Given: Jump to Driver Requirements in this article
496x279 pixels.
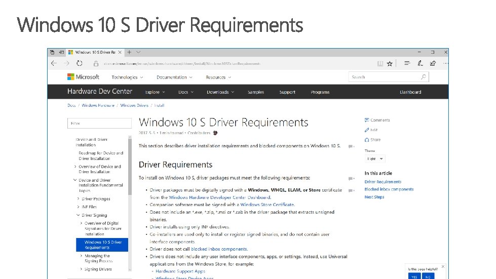Looking at the screenshot, I should tap(383, 182).
